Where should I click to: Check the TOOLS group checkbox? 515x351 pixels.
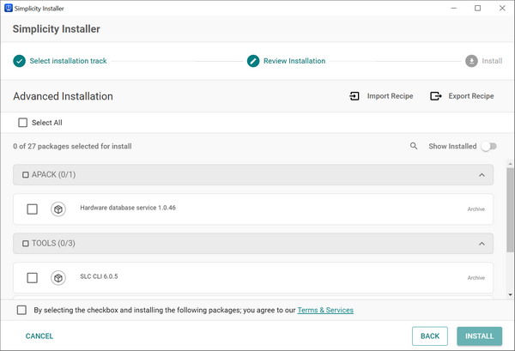[25, 244]
